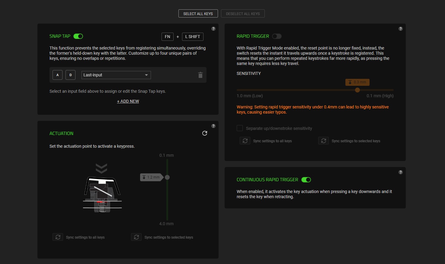Enable the Rapid Trigger toggle
The width and height of the screenshot is (445, 264).
(277, 36)
